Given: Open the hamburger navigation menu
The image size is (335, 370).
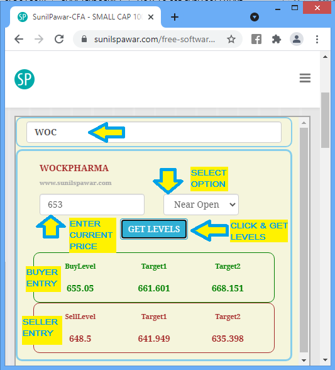Looking at the screenshot, I should pyautogui.click(x=305, y=78).
